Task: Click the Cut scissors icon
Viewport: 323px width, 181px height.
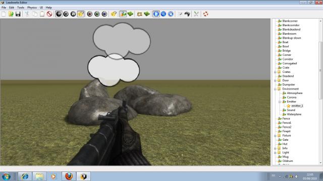Action: tap(27, 14)
